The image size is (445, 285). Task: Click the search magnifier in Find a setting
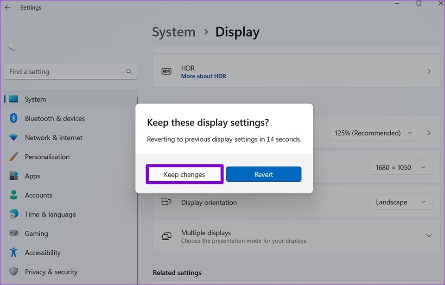(129, 71)
